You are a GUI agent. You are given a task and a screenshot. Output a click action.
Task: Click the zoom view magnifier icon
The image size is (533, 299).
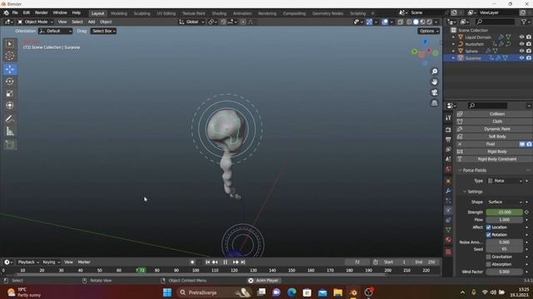tap(434, 71)
